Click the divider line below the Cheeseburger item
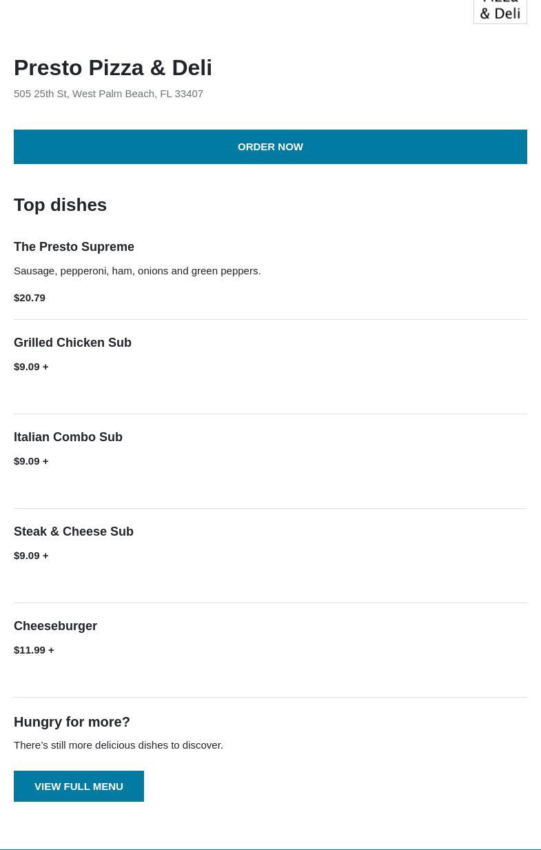The width and height of the screenshot is (541, 850). 270,697
